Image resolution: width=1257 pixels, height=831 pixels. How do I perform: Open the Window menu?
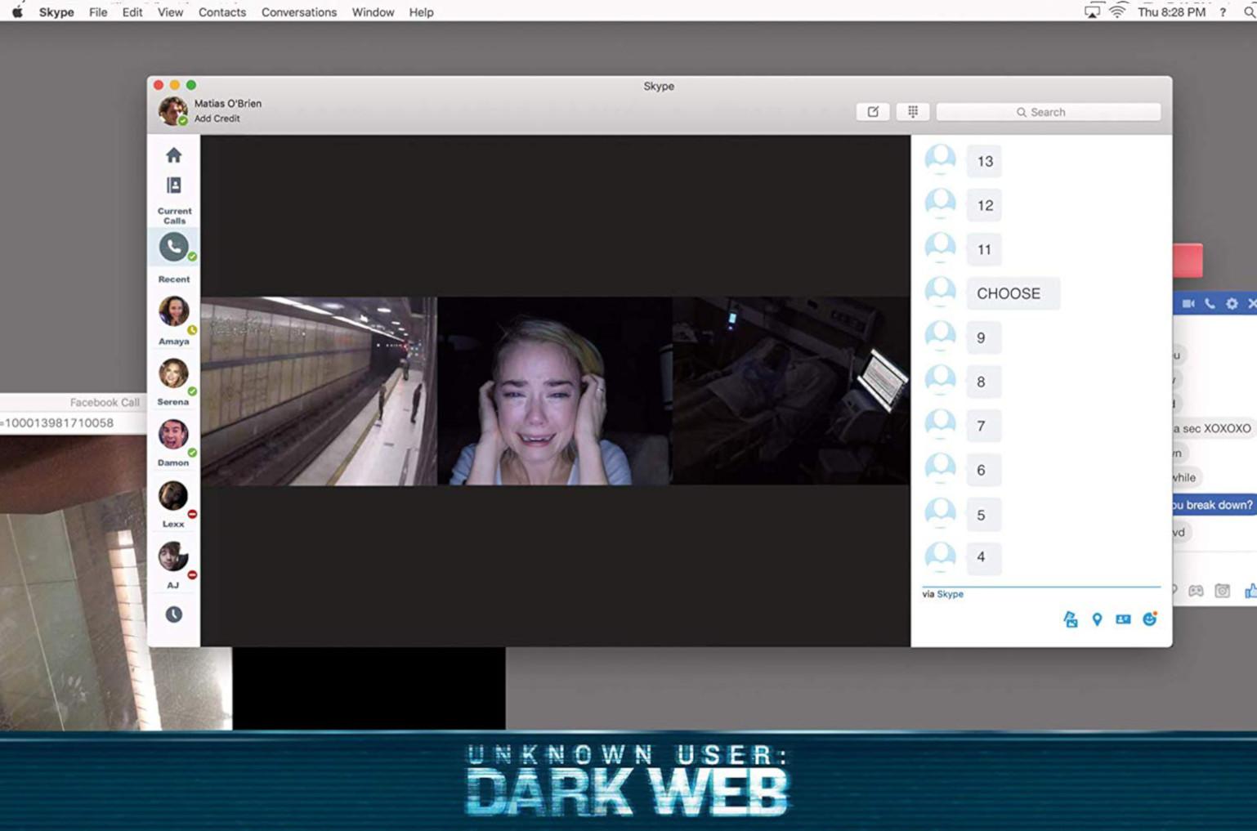pos(373,12)
